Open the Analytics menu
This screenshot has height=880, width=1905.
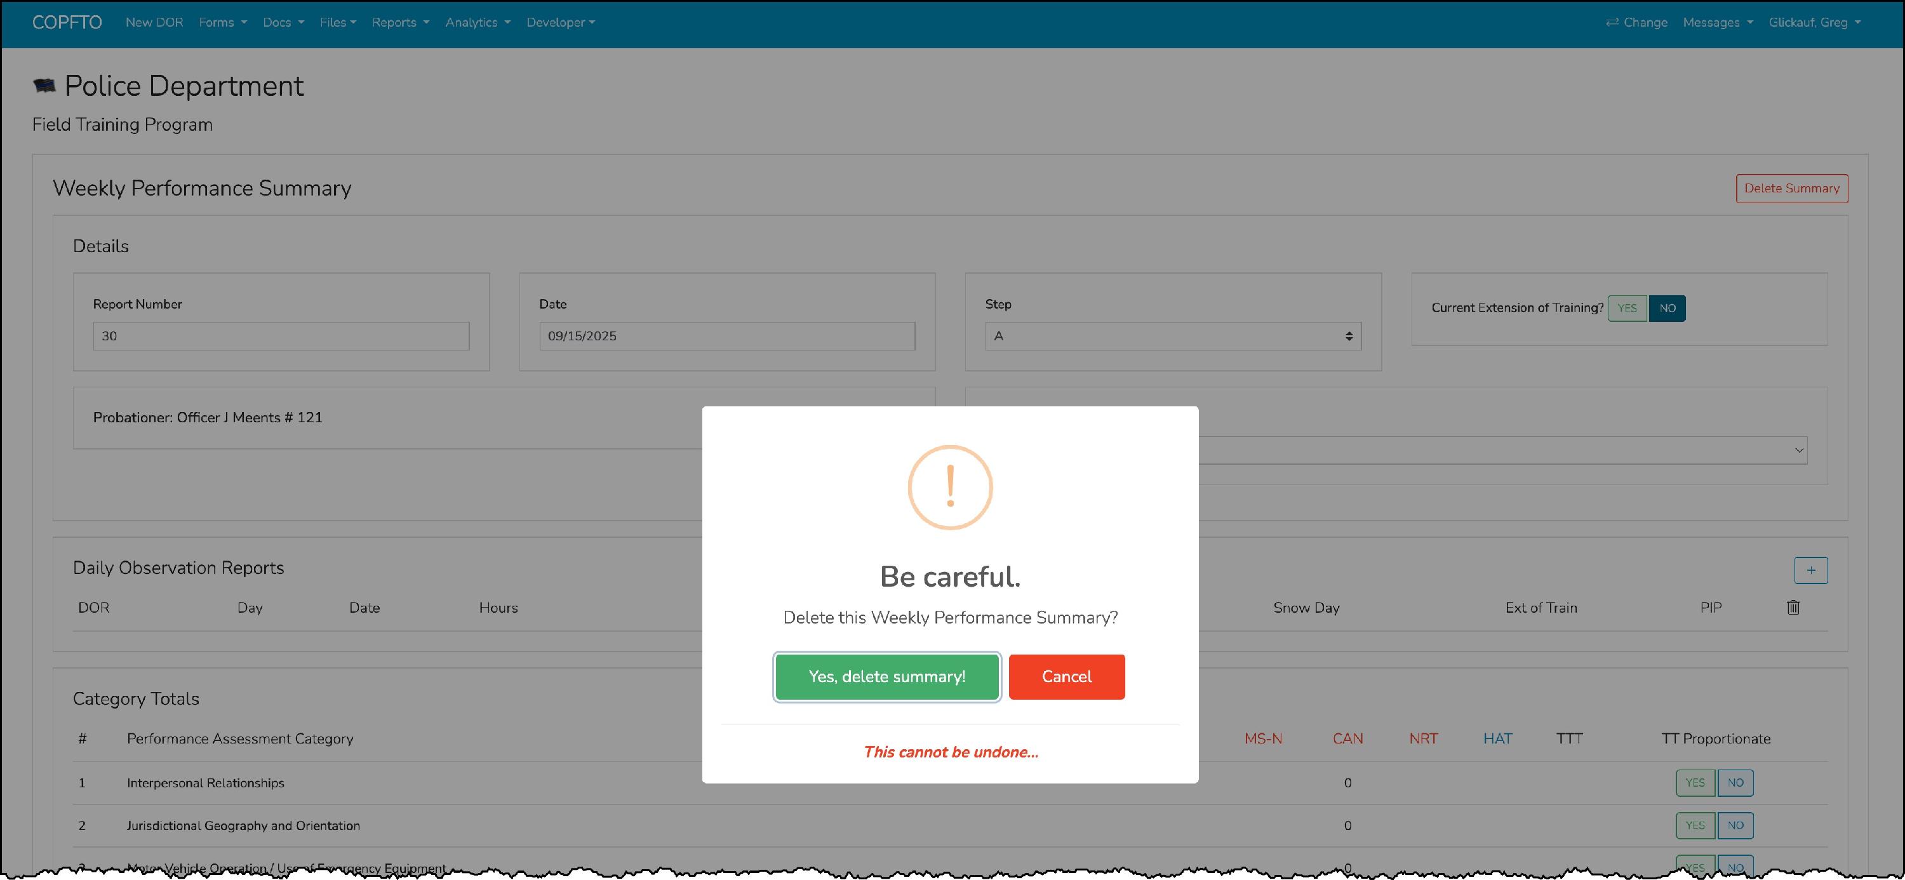coord(477,22)
